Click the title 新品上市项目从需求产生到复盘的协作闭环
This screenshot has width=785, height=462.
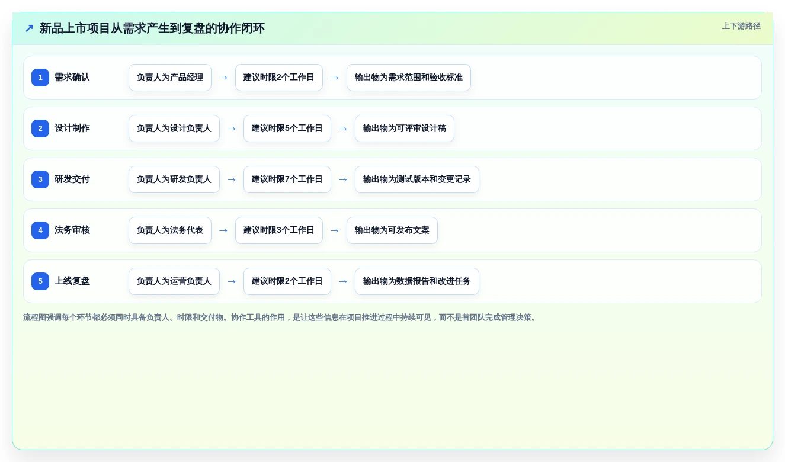(x=152, y=28)
